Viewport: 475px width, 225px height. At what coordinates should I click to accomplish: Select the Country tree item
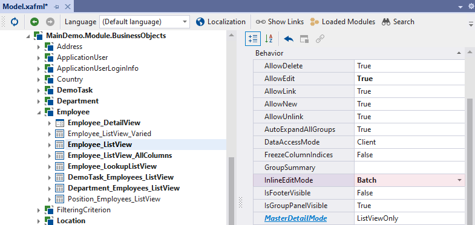pyautogui.click(x=70, y=79)
